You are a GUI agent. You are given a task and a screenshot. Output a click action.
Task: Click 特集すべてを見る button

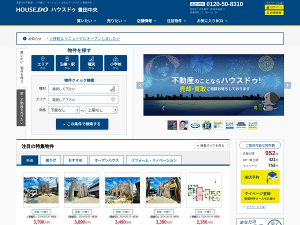(210, 145)
